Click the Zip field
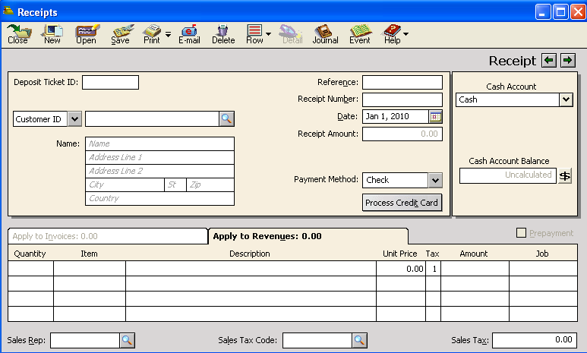 (x=210, y=184)
